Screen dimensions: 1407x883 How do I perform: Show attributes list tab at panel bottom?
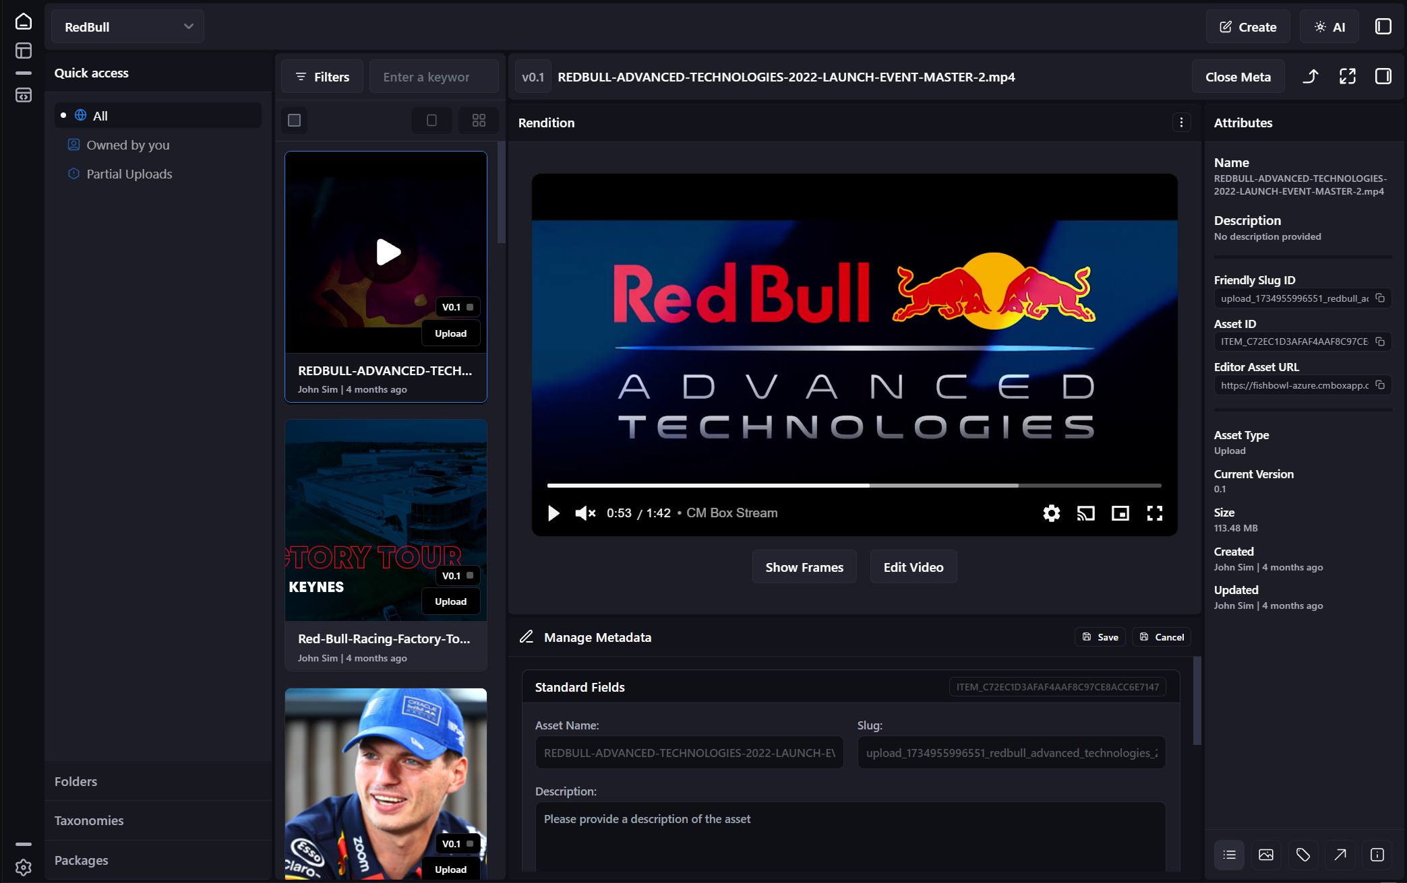coord(1230,855)
